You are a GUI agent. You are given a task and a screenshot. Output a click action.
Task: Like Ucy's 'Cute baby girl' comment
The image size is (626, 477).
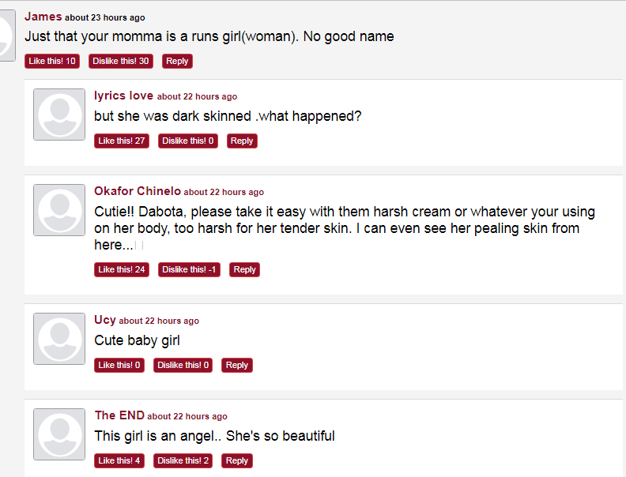coord(119,365)
